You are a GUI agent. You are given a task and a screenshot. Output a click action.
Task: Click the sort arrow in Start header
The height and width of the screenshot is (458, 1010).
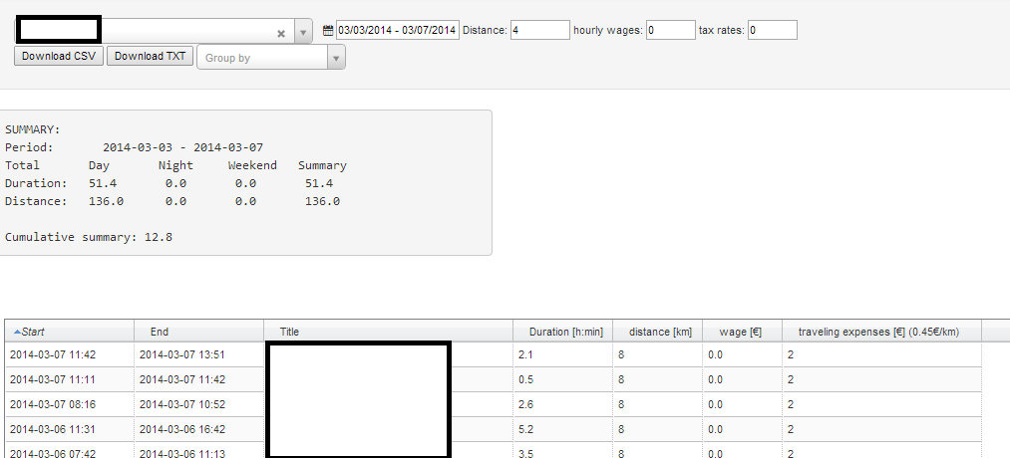click(x=17, y=332)
